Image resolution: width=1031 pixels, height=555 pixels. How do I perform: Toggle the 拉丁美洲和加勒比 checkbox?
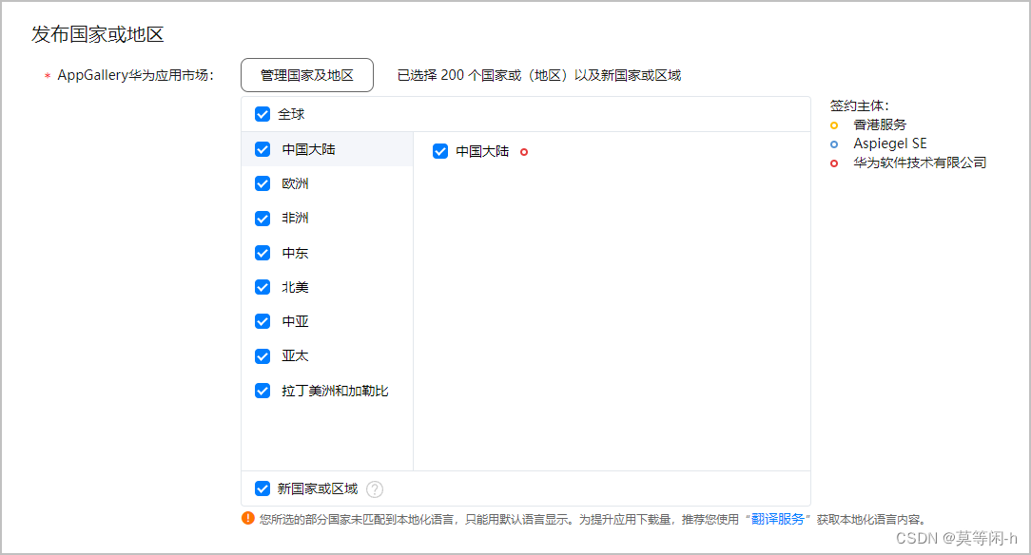coord(263,391)
